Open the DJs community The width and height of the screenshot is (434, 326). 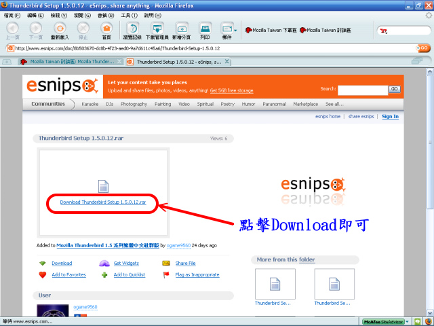(x=110, y=104)
